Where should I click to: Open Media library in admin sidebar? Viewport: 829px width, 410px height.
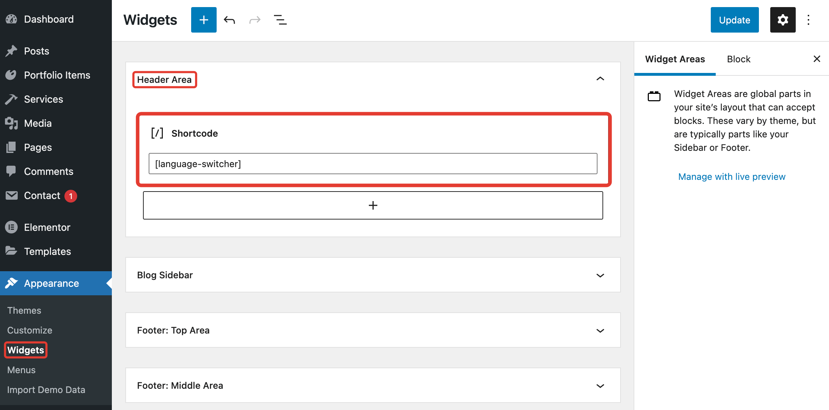pyautogui.click(x=38, y=123)
